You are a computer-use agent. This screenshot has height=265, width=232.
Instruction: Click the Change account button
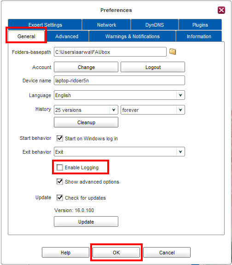pos(86,67)
